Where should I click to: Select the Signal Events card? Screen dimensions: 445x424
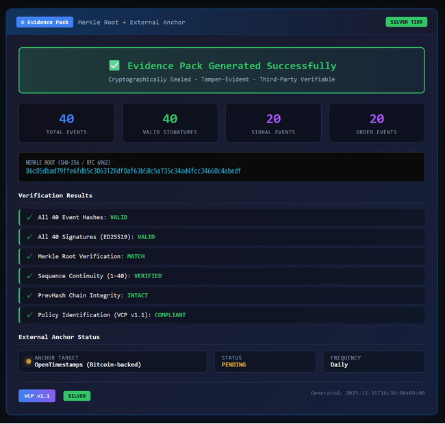pos(273,123)
